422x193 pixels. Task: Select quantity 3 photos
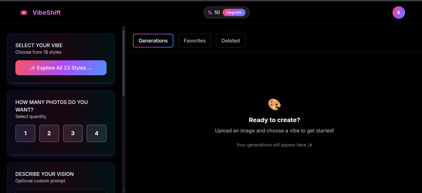click(x=73, y=133)
